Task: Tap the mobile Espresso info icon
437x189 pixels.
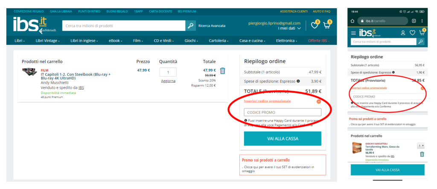Action: [x=393, y=73]
